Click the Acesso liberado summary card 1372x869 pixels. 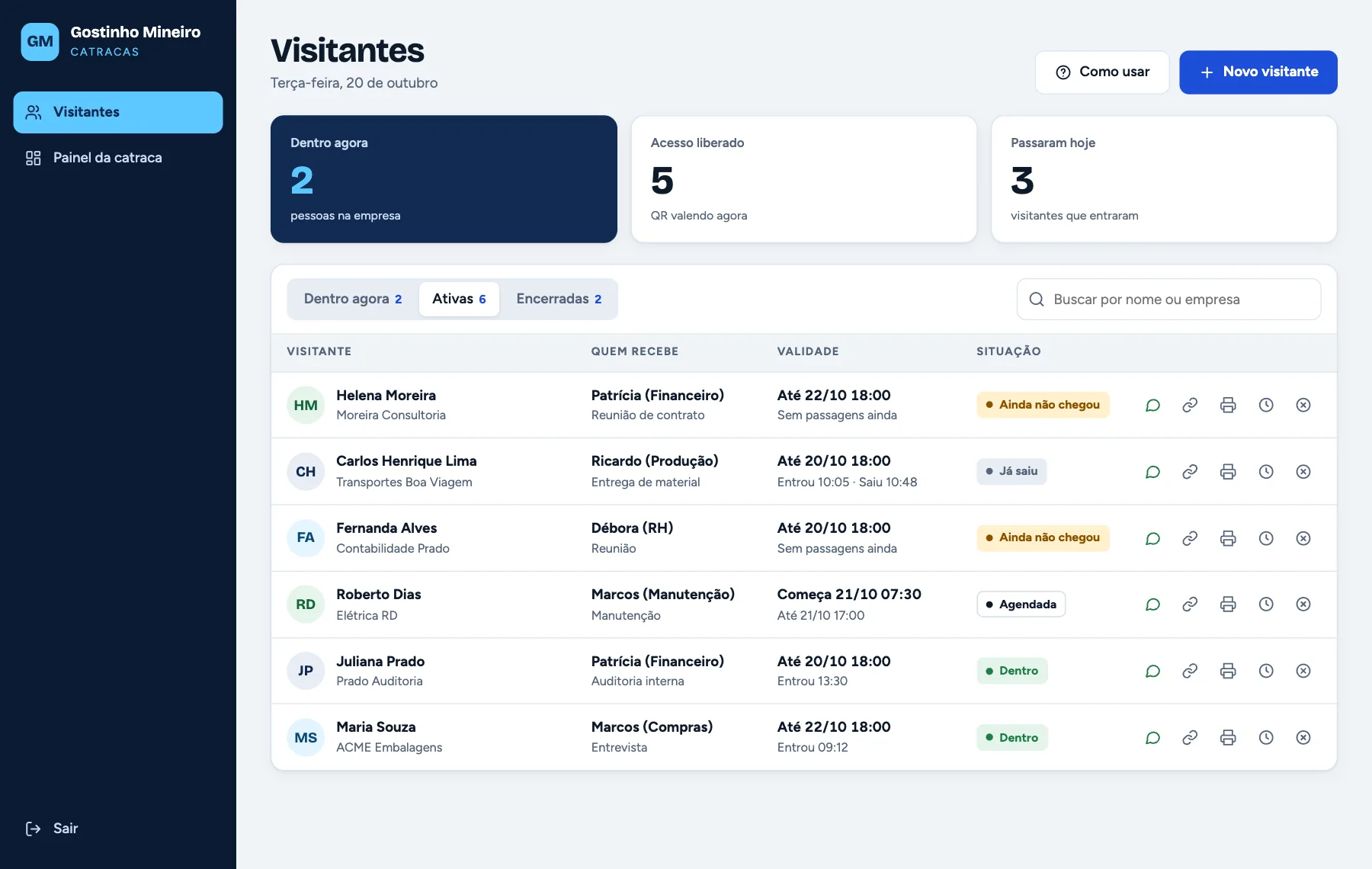(804, 179)
